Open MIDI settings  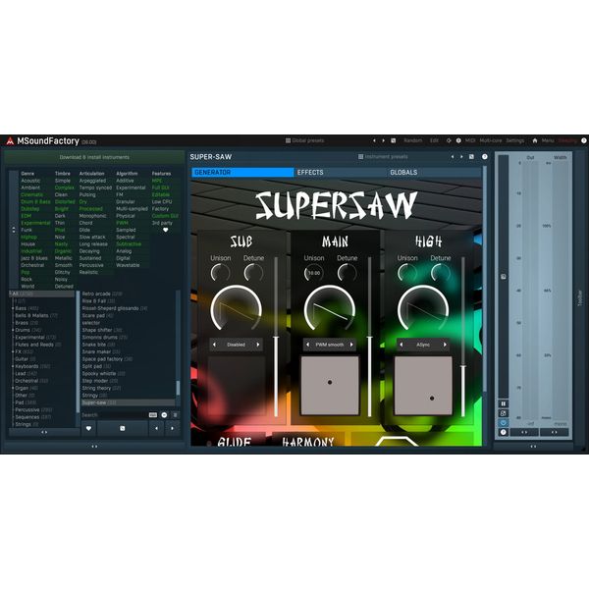click(470, 140)
